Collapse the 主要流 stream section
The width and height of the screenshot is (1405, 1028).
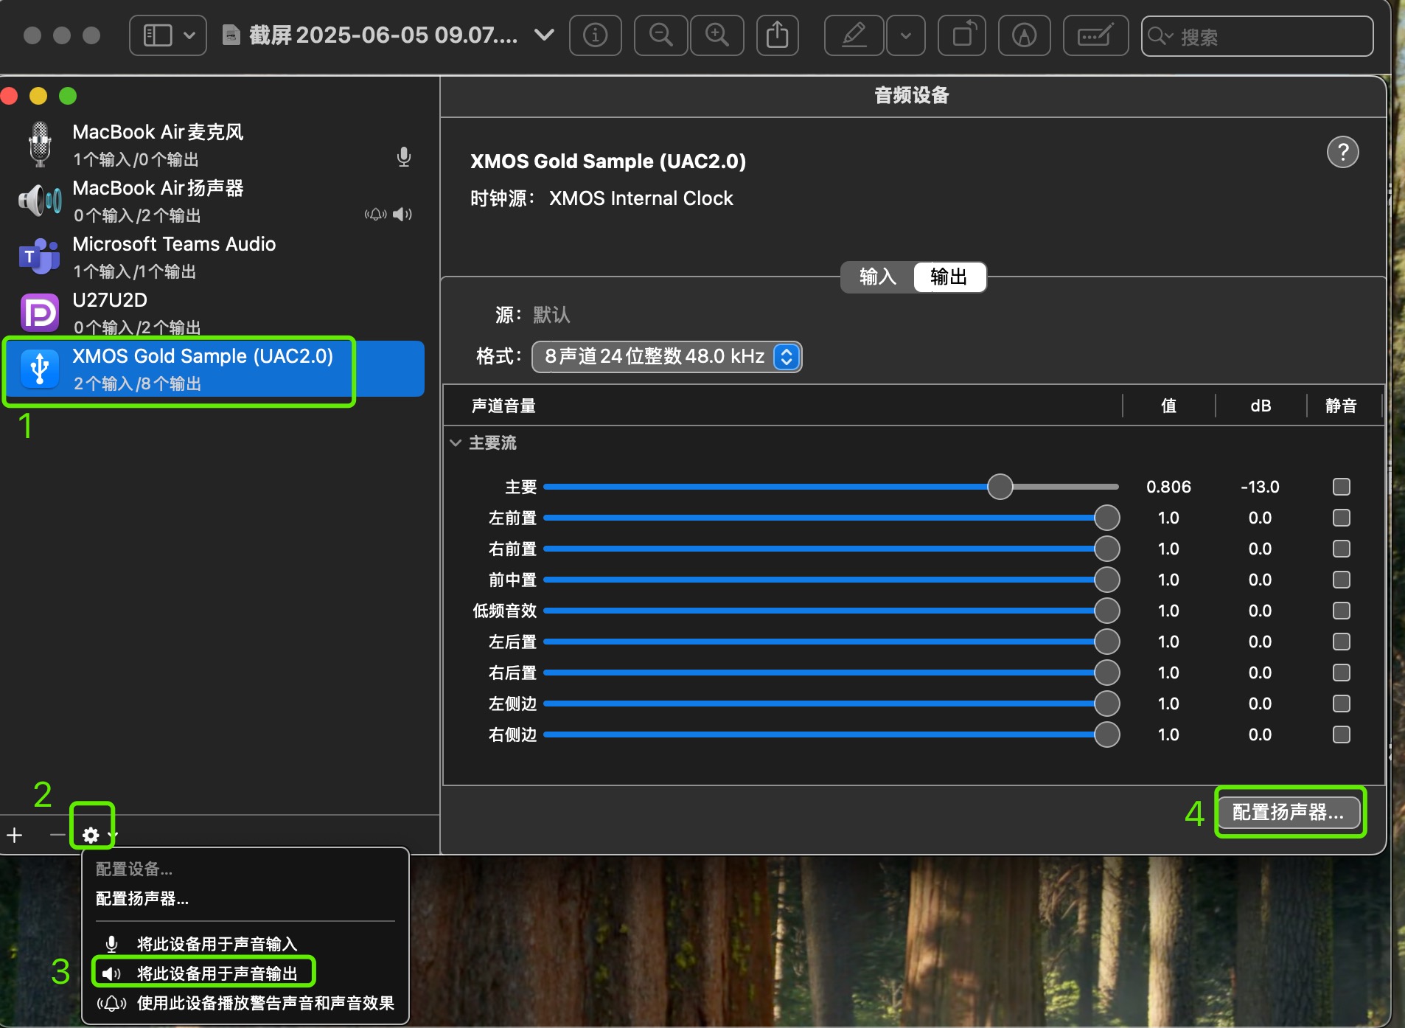[456, 442]
